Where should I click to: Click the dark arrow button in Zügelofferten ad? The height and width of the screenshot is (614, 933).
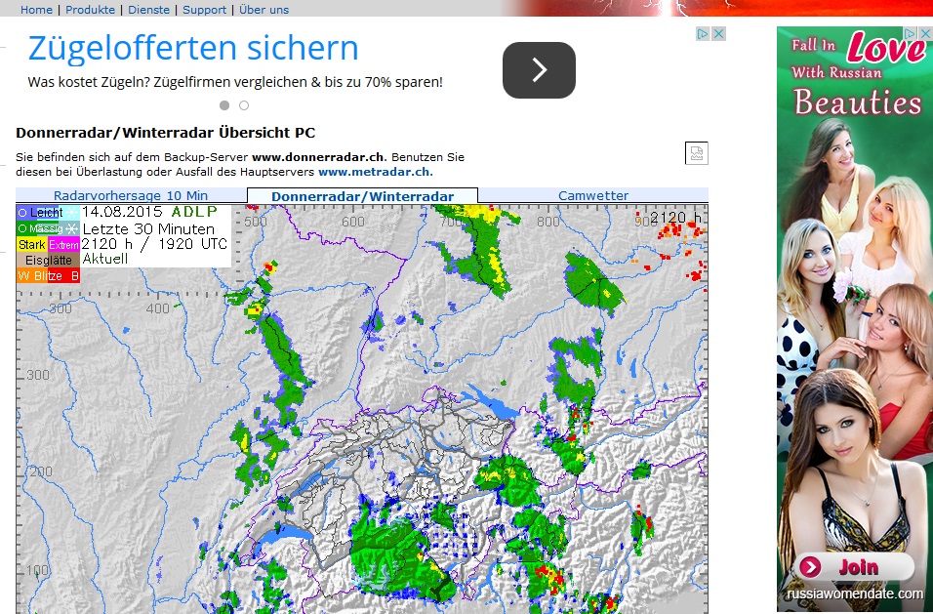click(x=539, y=70)
